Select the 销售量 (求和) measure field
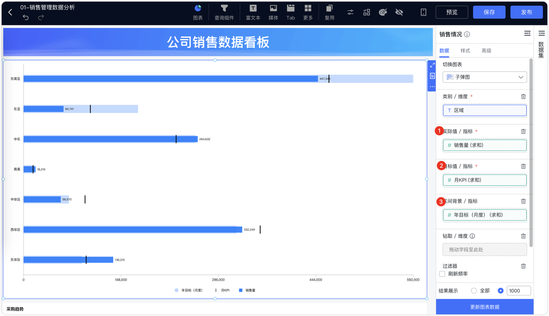This screenshot has width=549, height=316. (x=485, y=145)
